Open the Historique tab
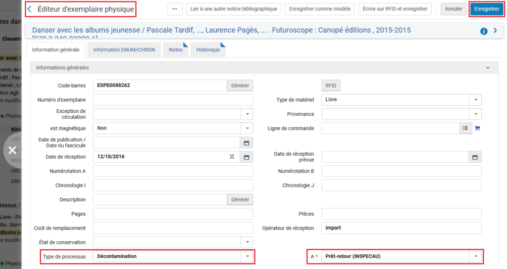 point(208,50)
